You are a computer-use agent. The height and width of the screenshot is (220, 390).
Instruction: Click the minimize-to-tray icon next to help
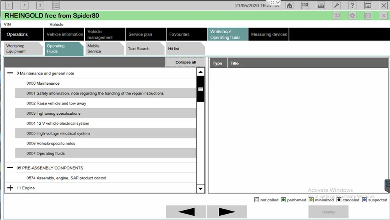pos(368,5)
